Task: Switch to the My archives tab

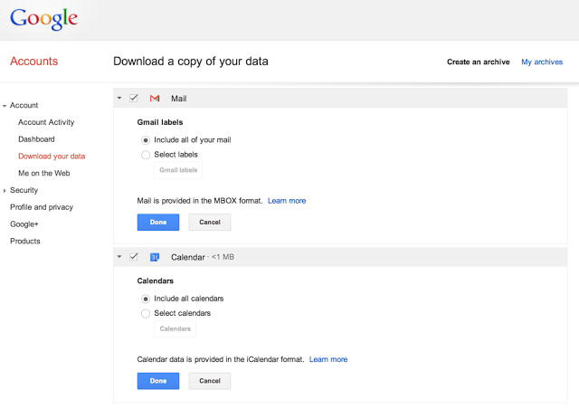Action: point(542,62)
